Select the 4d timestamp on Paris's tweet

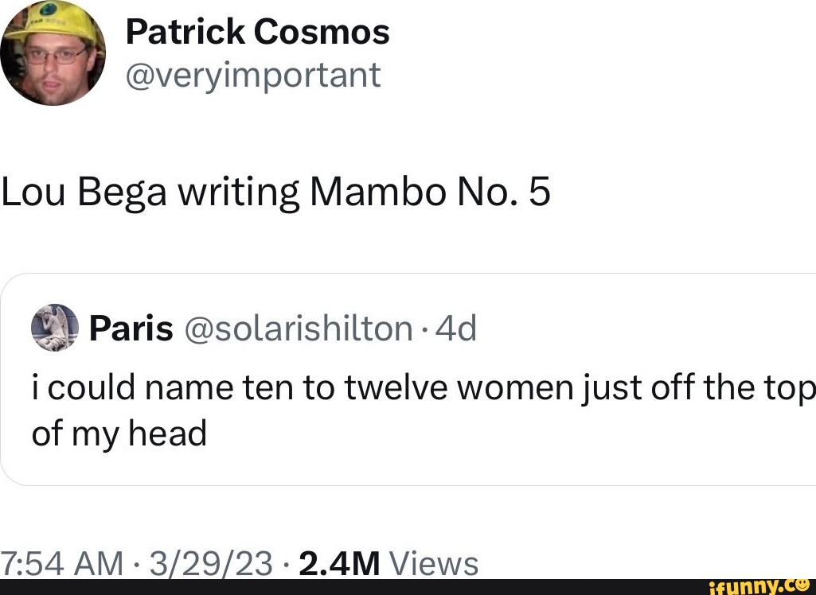tap(455, 328)
